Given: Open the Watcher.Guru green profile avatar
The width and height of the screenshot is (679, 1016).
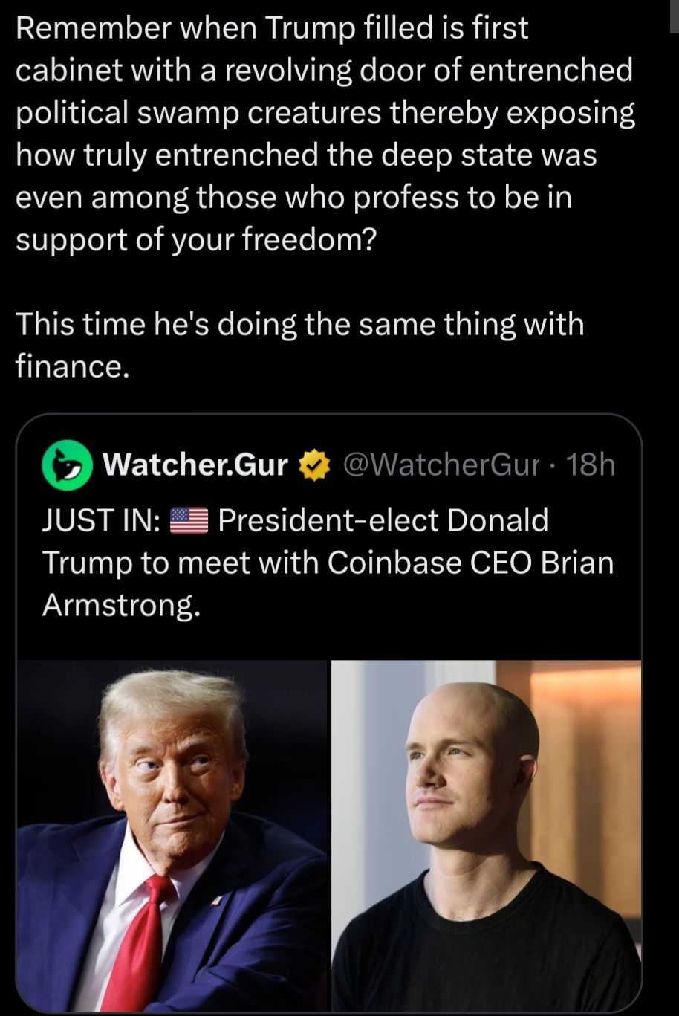Looking at the screenshot, I should pos(66,465).
